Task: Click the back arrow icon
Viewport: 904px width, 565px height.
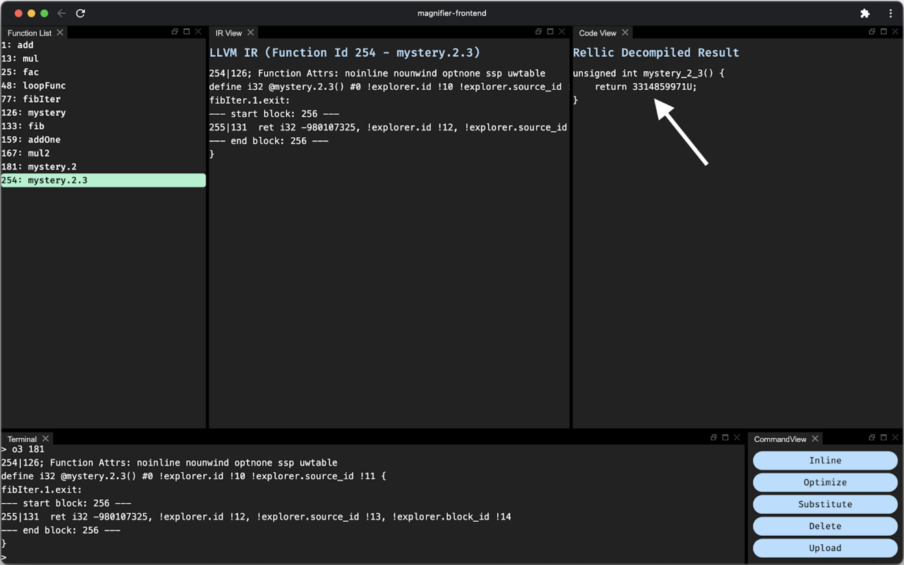Action: pyautogui.click(x=61, y=13)
